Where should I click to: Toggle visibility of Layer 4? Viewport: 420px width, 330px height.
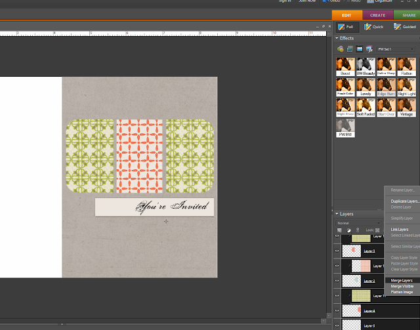(337, 311)
